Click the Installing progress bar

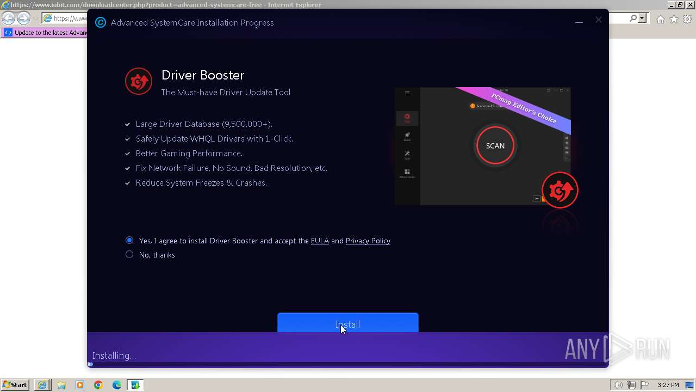pyautogui.click(x=348, y=364)
